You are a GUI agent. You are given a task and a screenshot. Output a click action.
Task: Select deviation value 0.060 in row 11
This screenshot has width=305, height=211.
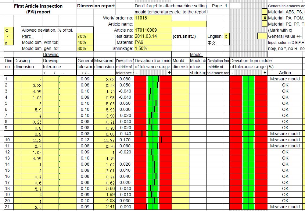pyautogui.click(x=125, y=146)
